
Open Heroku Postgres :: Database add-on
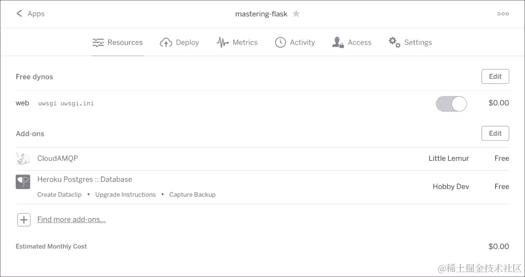click(x=85, y=180)
